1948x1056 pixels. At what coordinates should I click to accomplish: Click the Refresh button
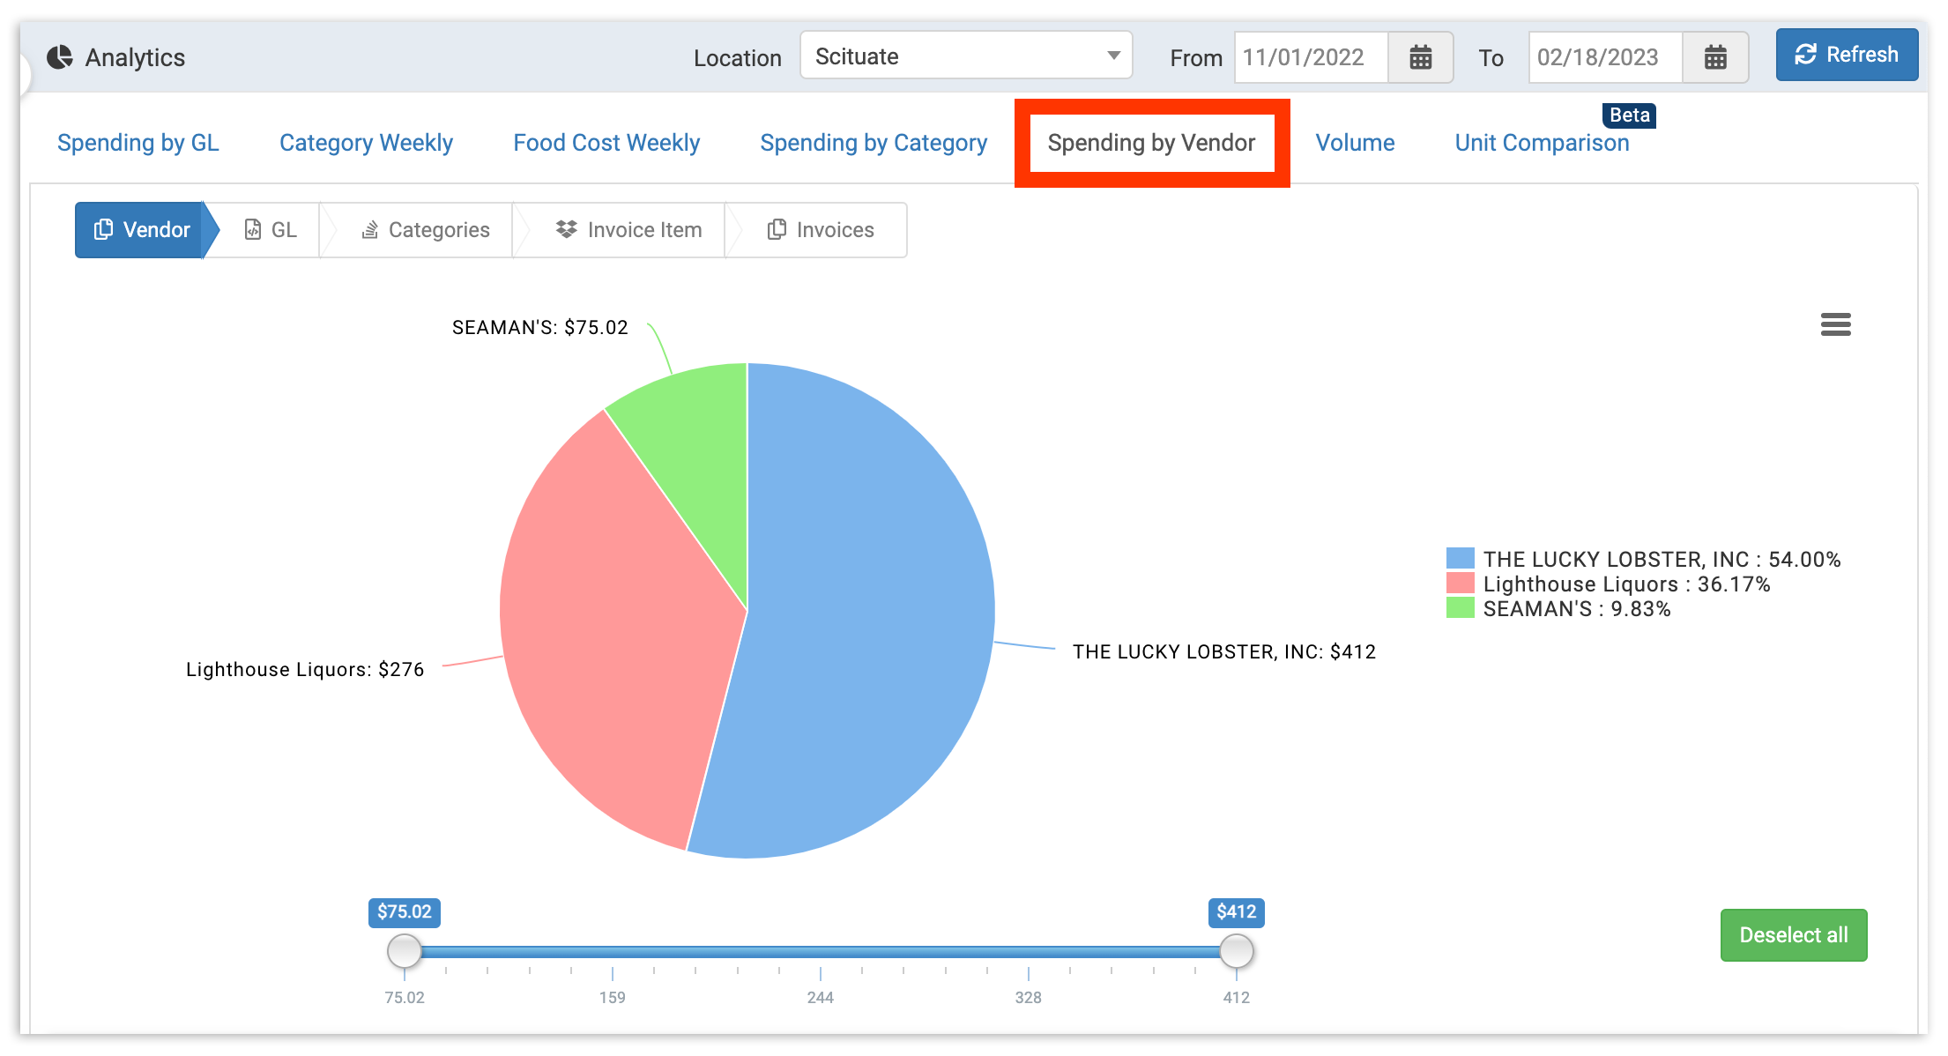(1846, 55)
